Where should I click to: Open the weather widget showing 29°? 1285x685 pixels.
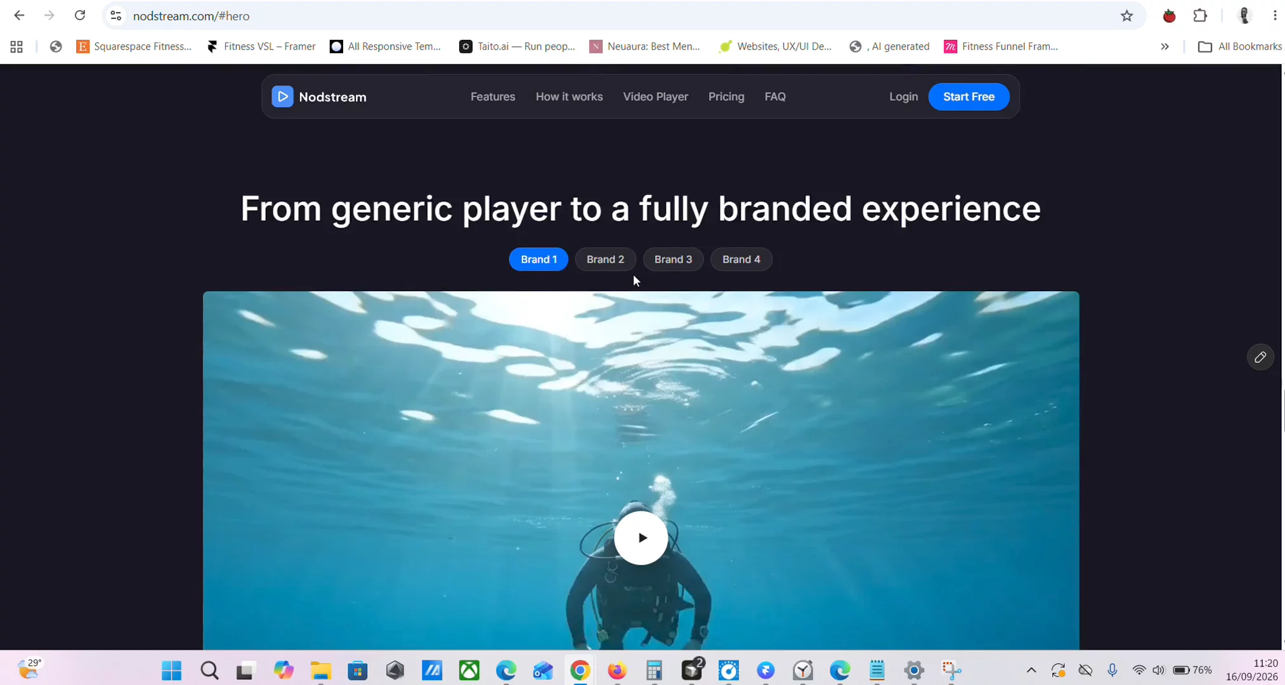coord(29,669)
